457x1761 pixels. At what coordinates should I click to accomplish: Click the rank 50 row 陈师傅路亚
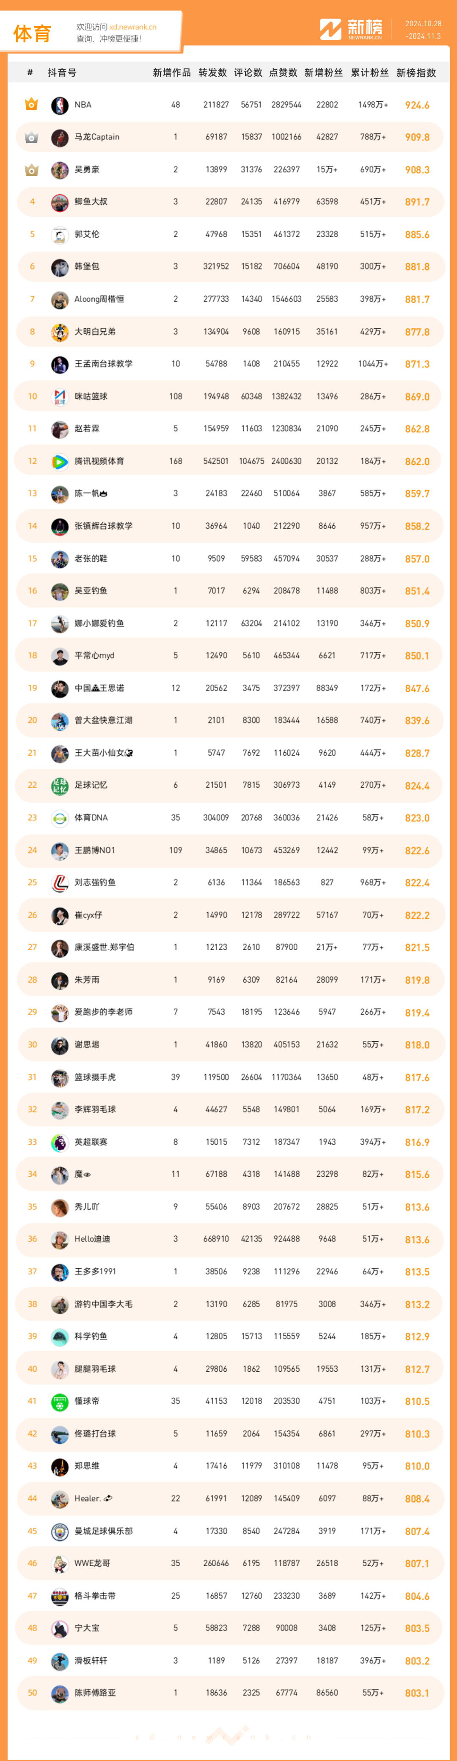point(229,1693)
